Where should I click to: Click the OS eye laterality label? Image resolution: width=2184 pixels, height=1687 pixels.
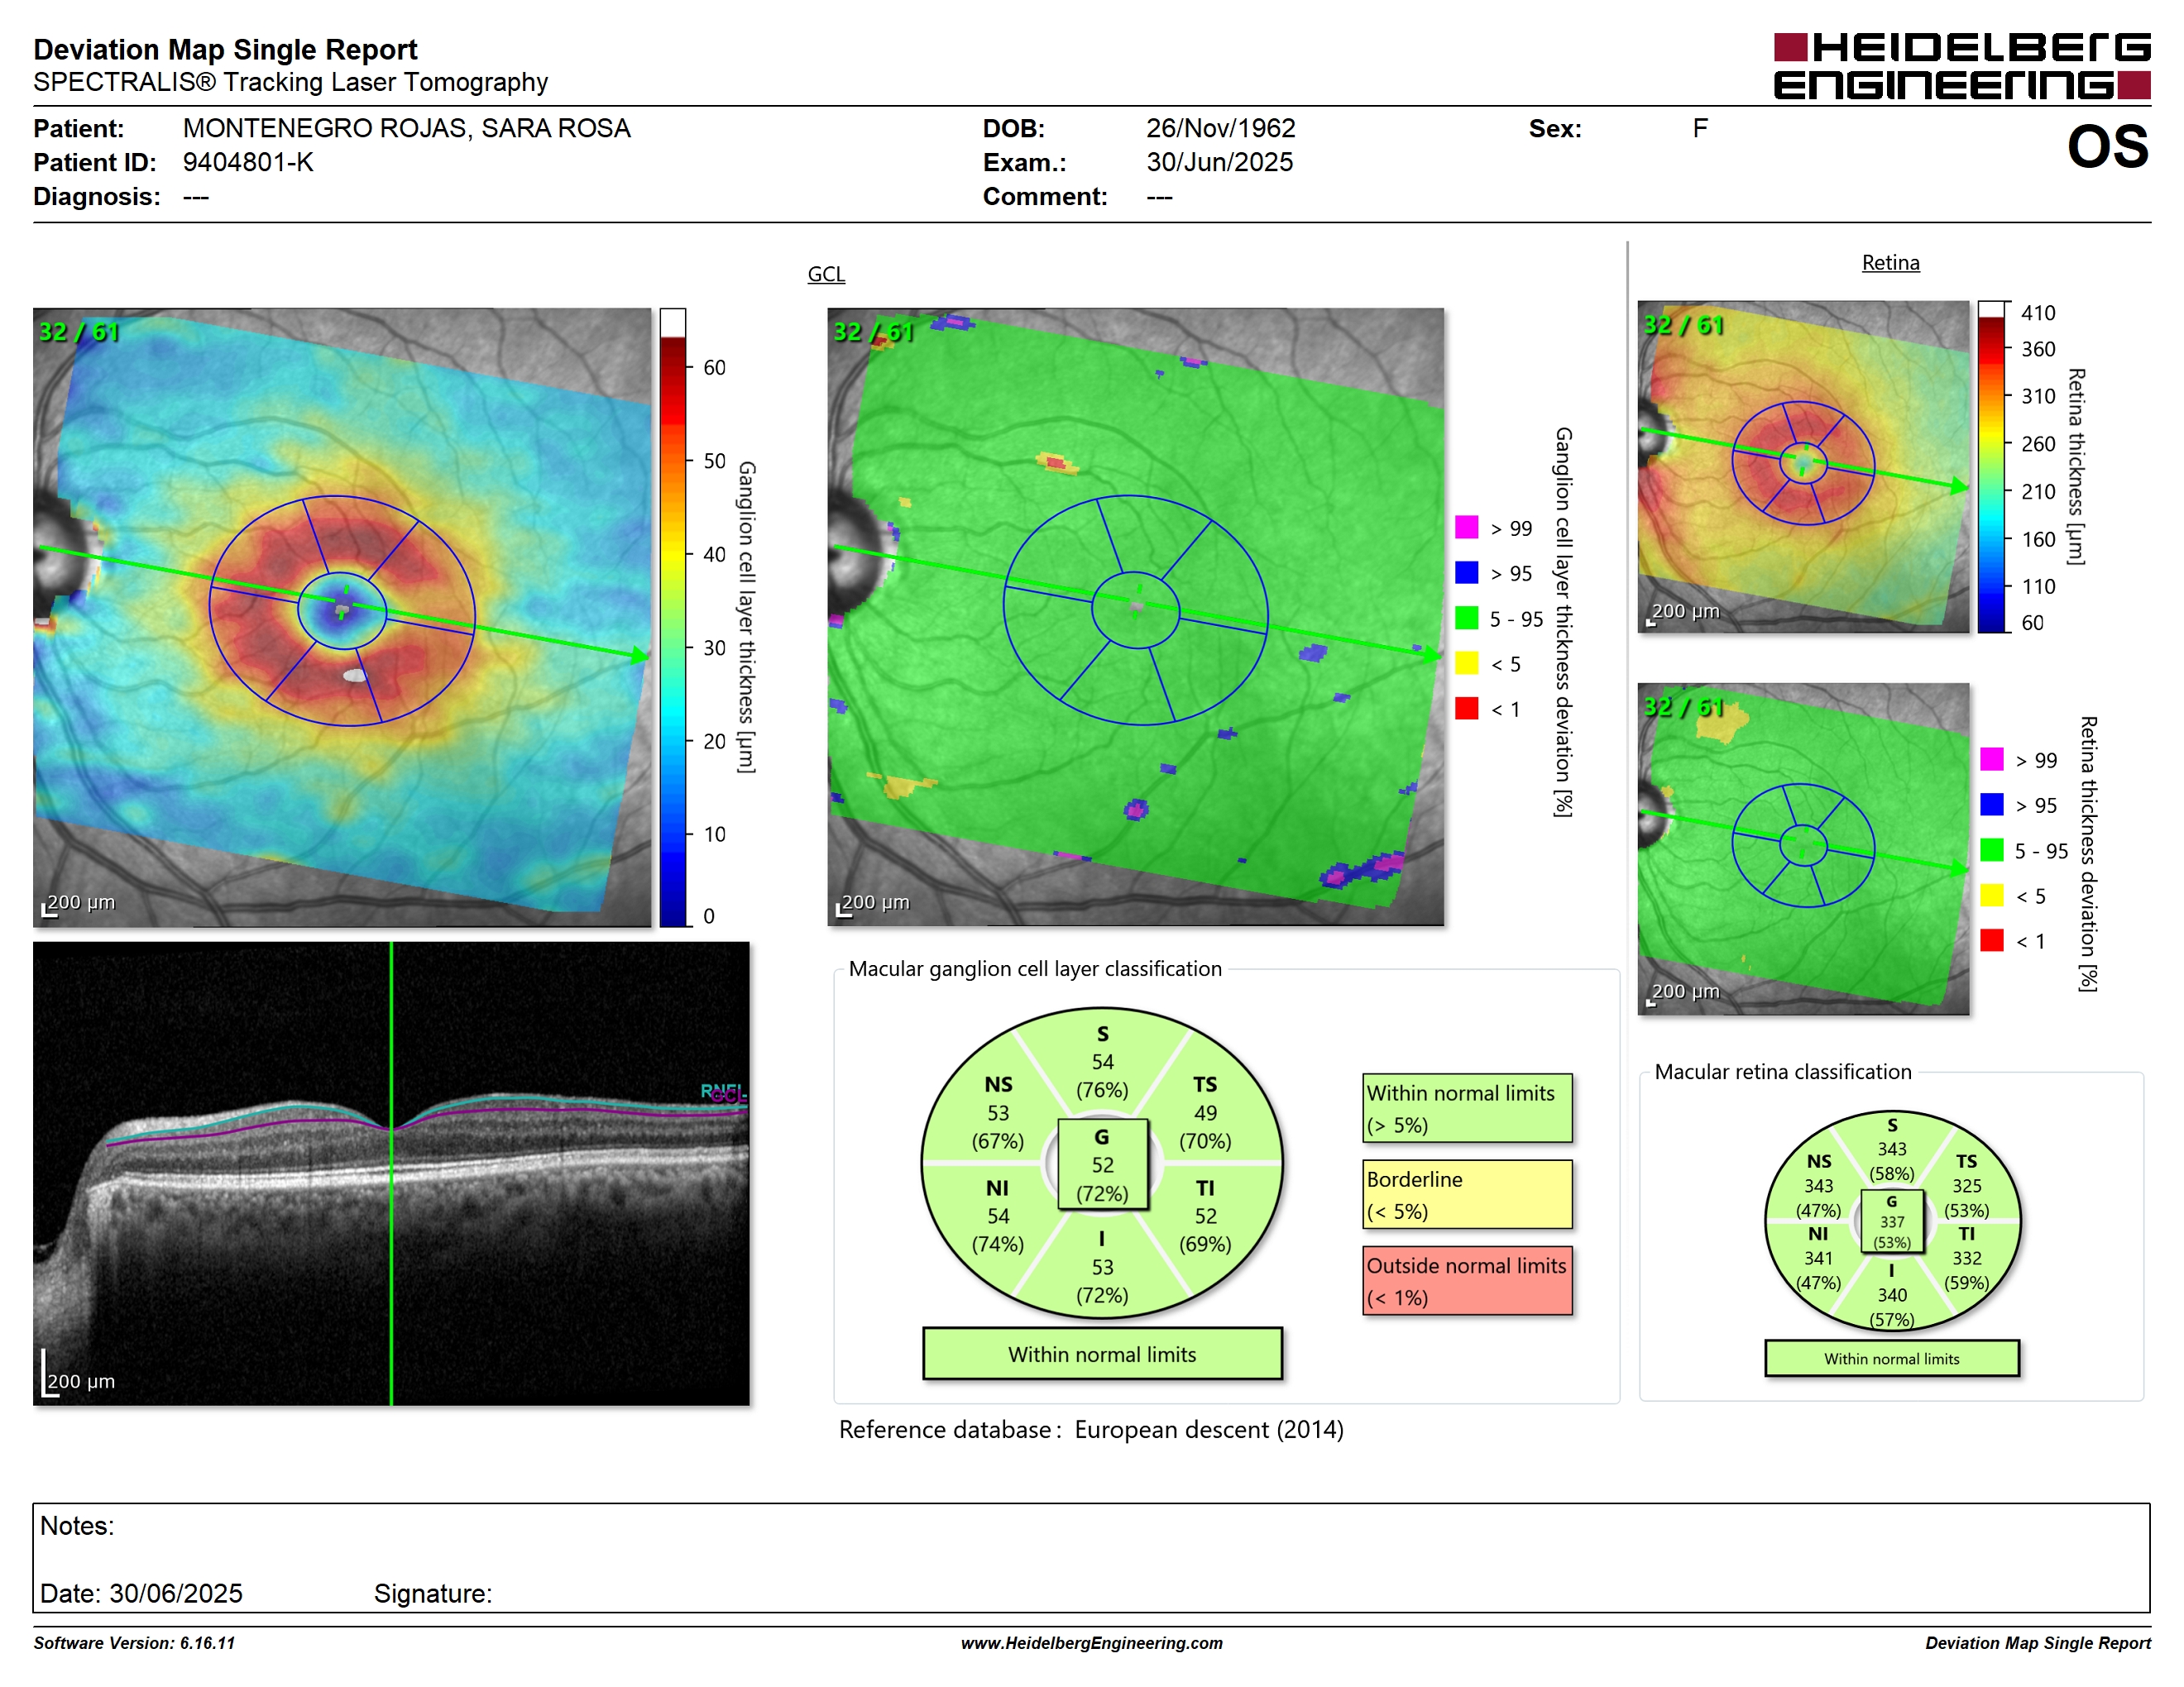(2107, 146)
